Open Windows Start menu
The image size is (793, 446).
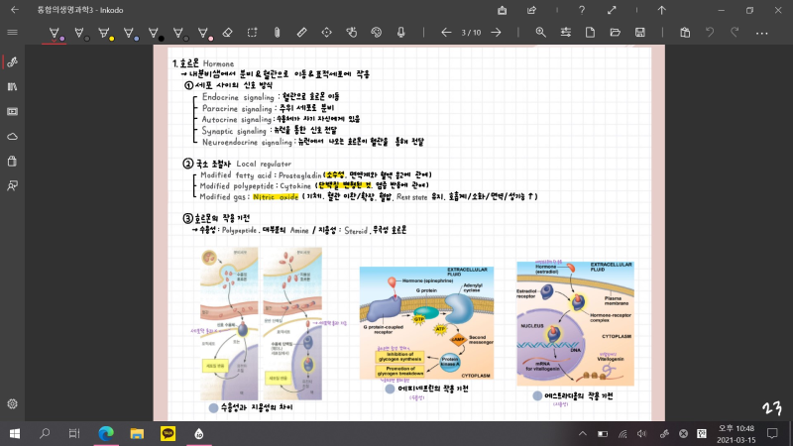point(15,434)
